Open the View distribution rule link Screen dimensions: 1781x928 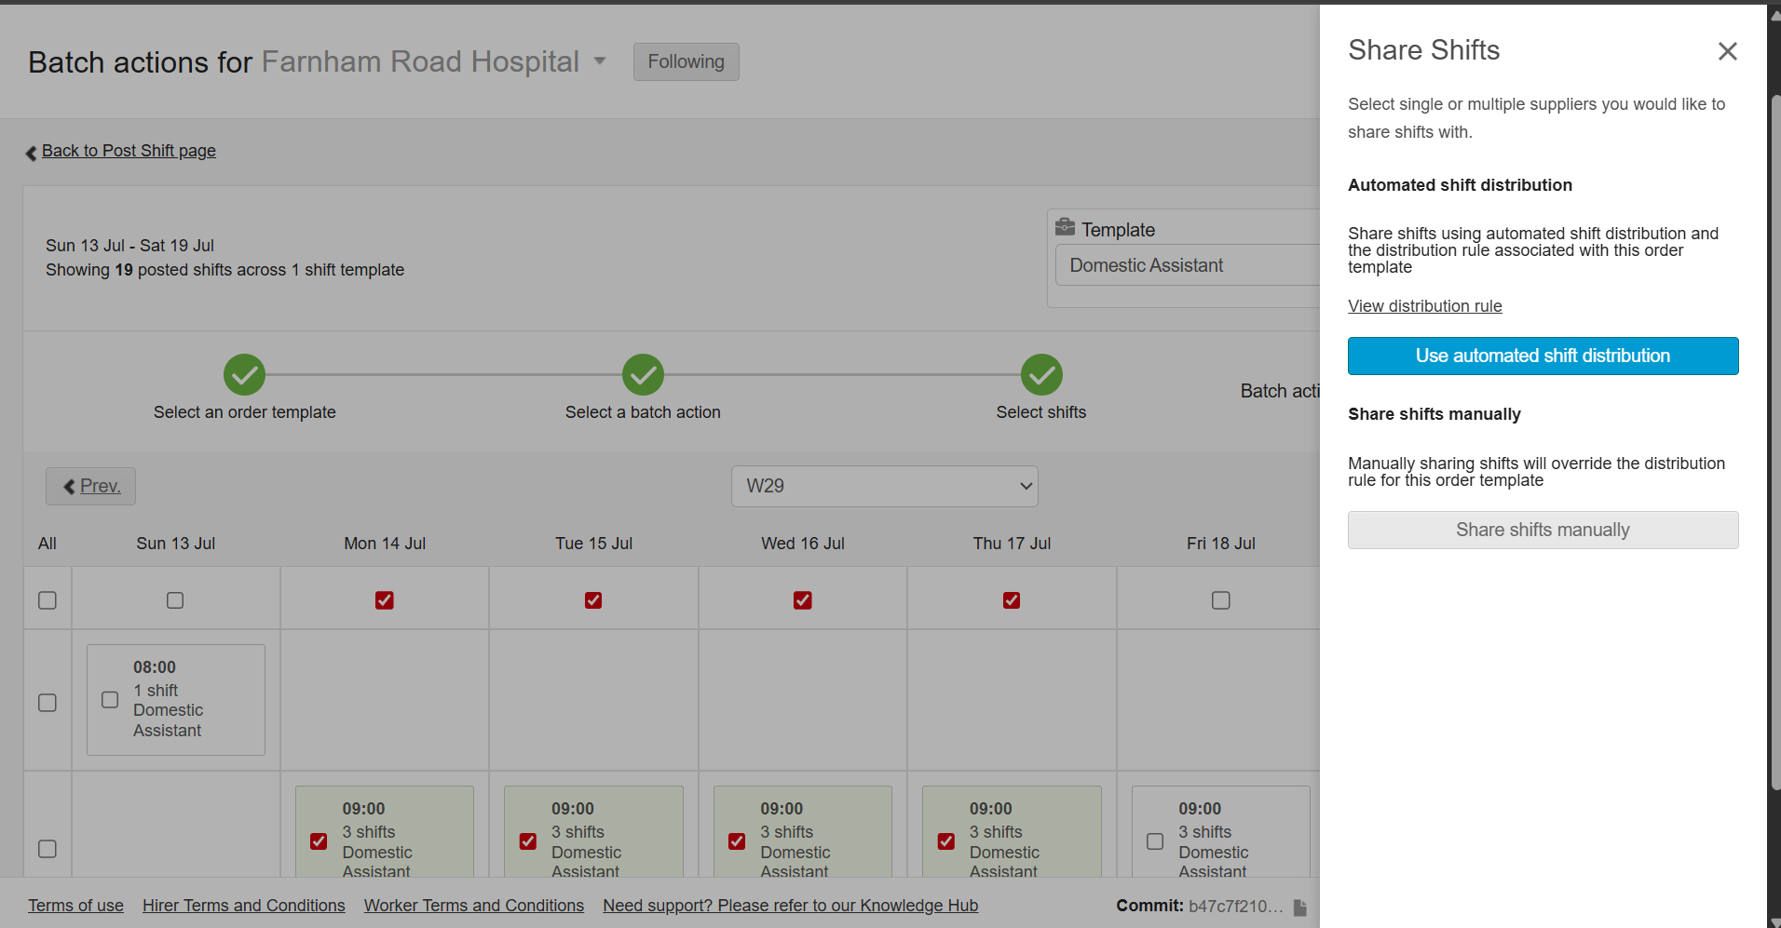coord(1424,306)
